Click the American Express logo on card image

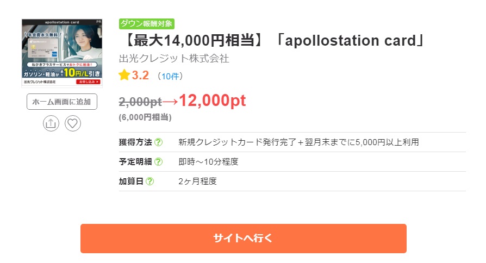[54, 54]
